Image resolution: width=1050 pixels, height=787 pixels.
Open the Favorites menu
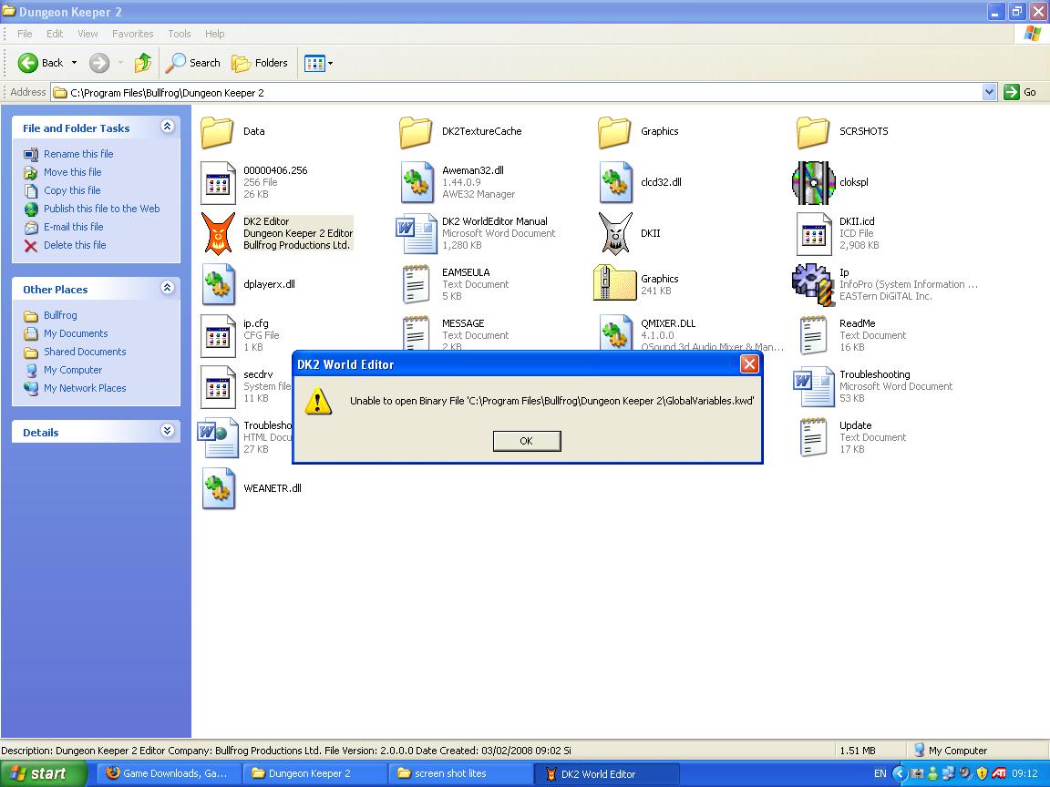(x=132, y=34)
